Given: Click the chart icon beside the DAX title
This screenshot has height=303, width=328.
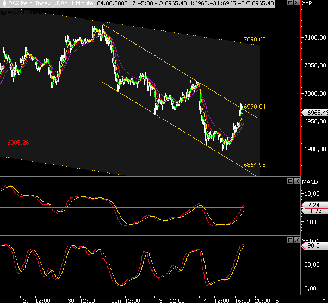Looking at the screenshot, I should click(4, 3).
